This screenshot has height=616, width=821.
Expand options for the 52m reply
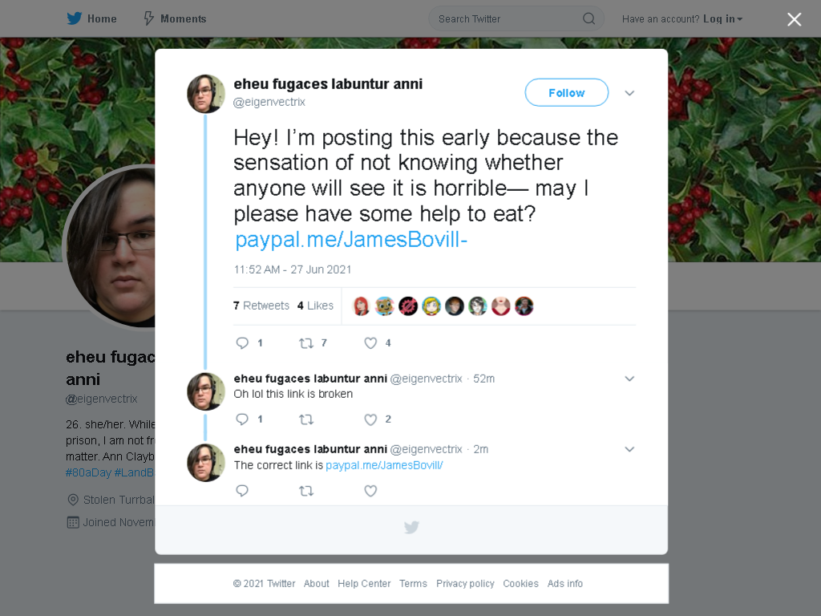click(x=629, y=379)
